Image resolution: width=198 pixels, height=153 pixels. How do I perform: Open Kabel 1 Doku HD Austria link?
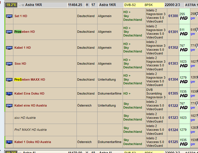pos(33,142)
